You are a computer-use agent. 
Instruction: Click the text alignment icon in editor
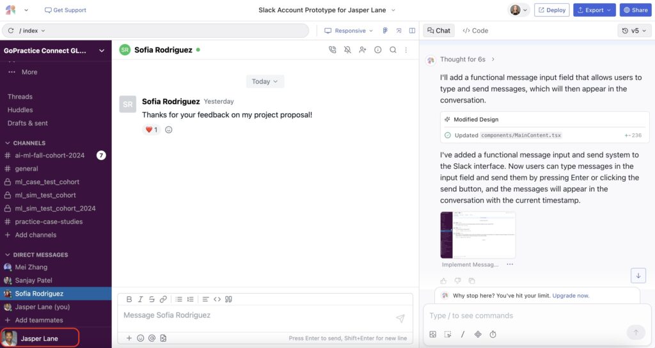tap(205, 299)
